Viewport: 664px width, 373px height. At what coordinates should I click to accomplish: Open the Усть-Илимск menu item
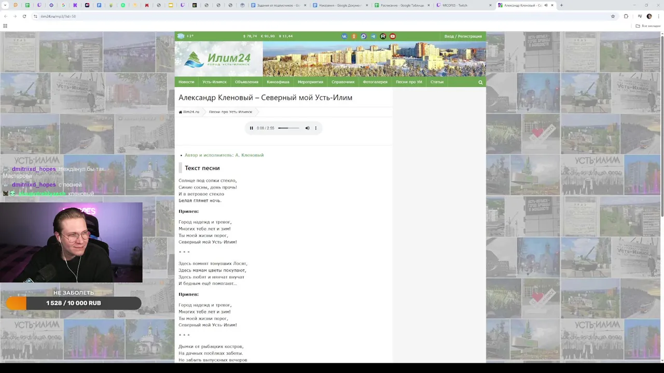[x=215, y=82]
